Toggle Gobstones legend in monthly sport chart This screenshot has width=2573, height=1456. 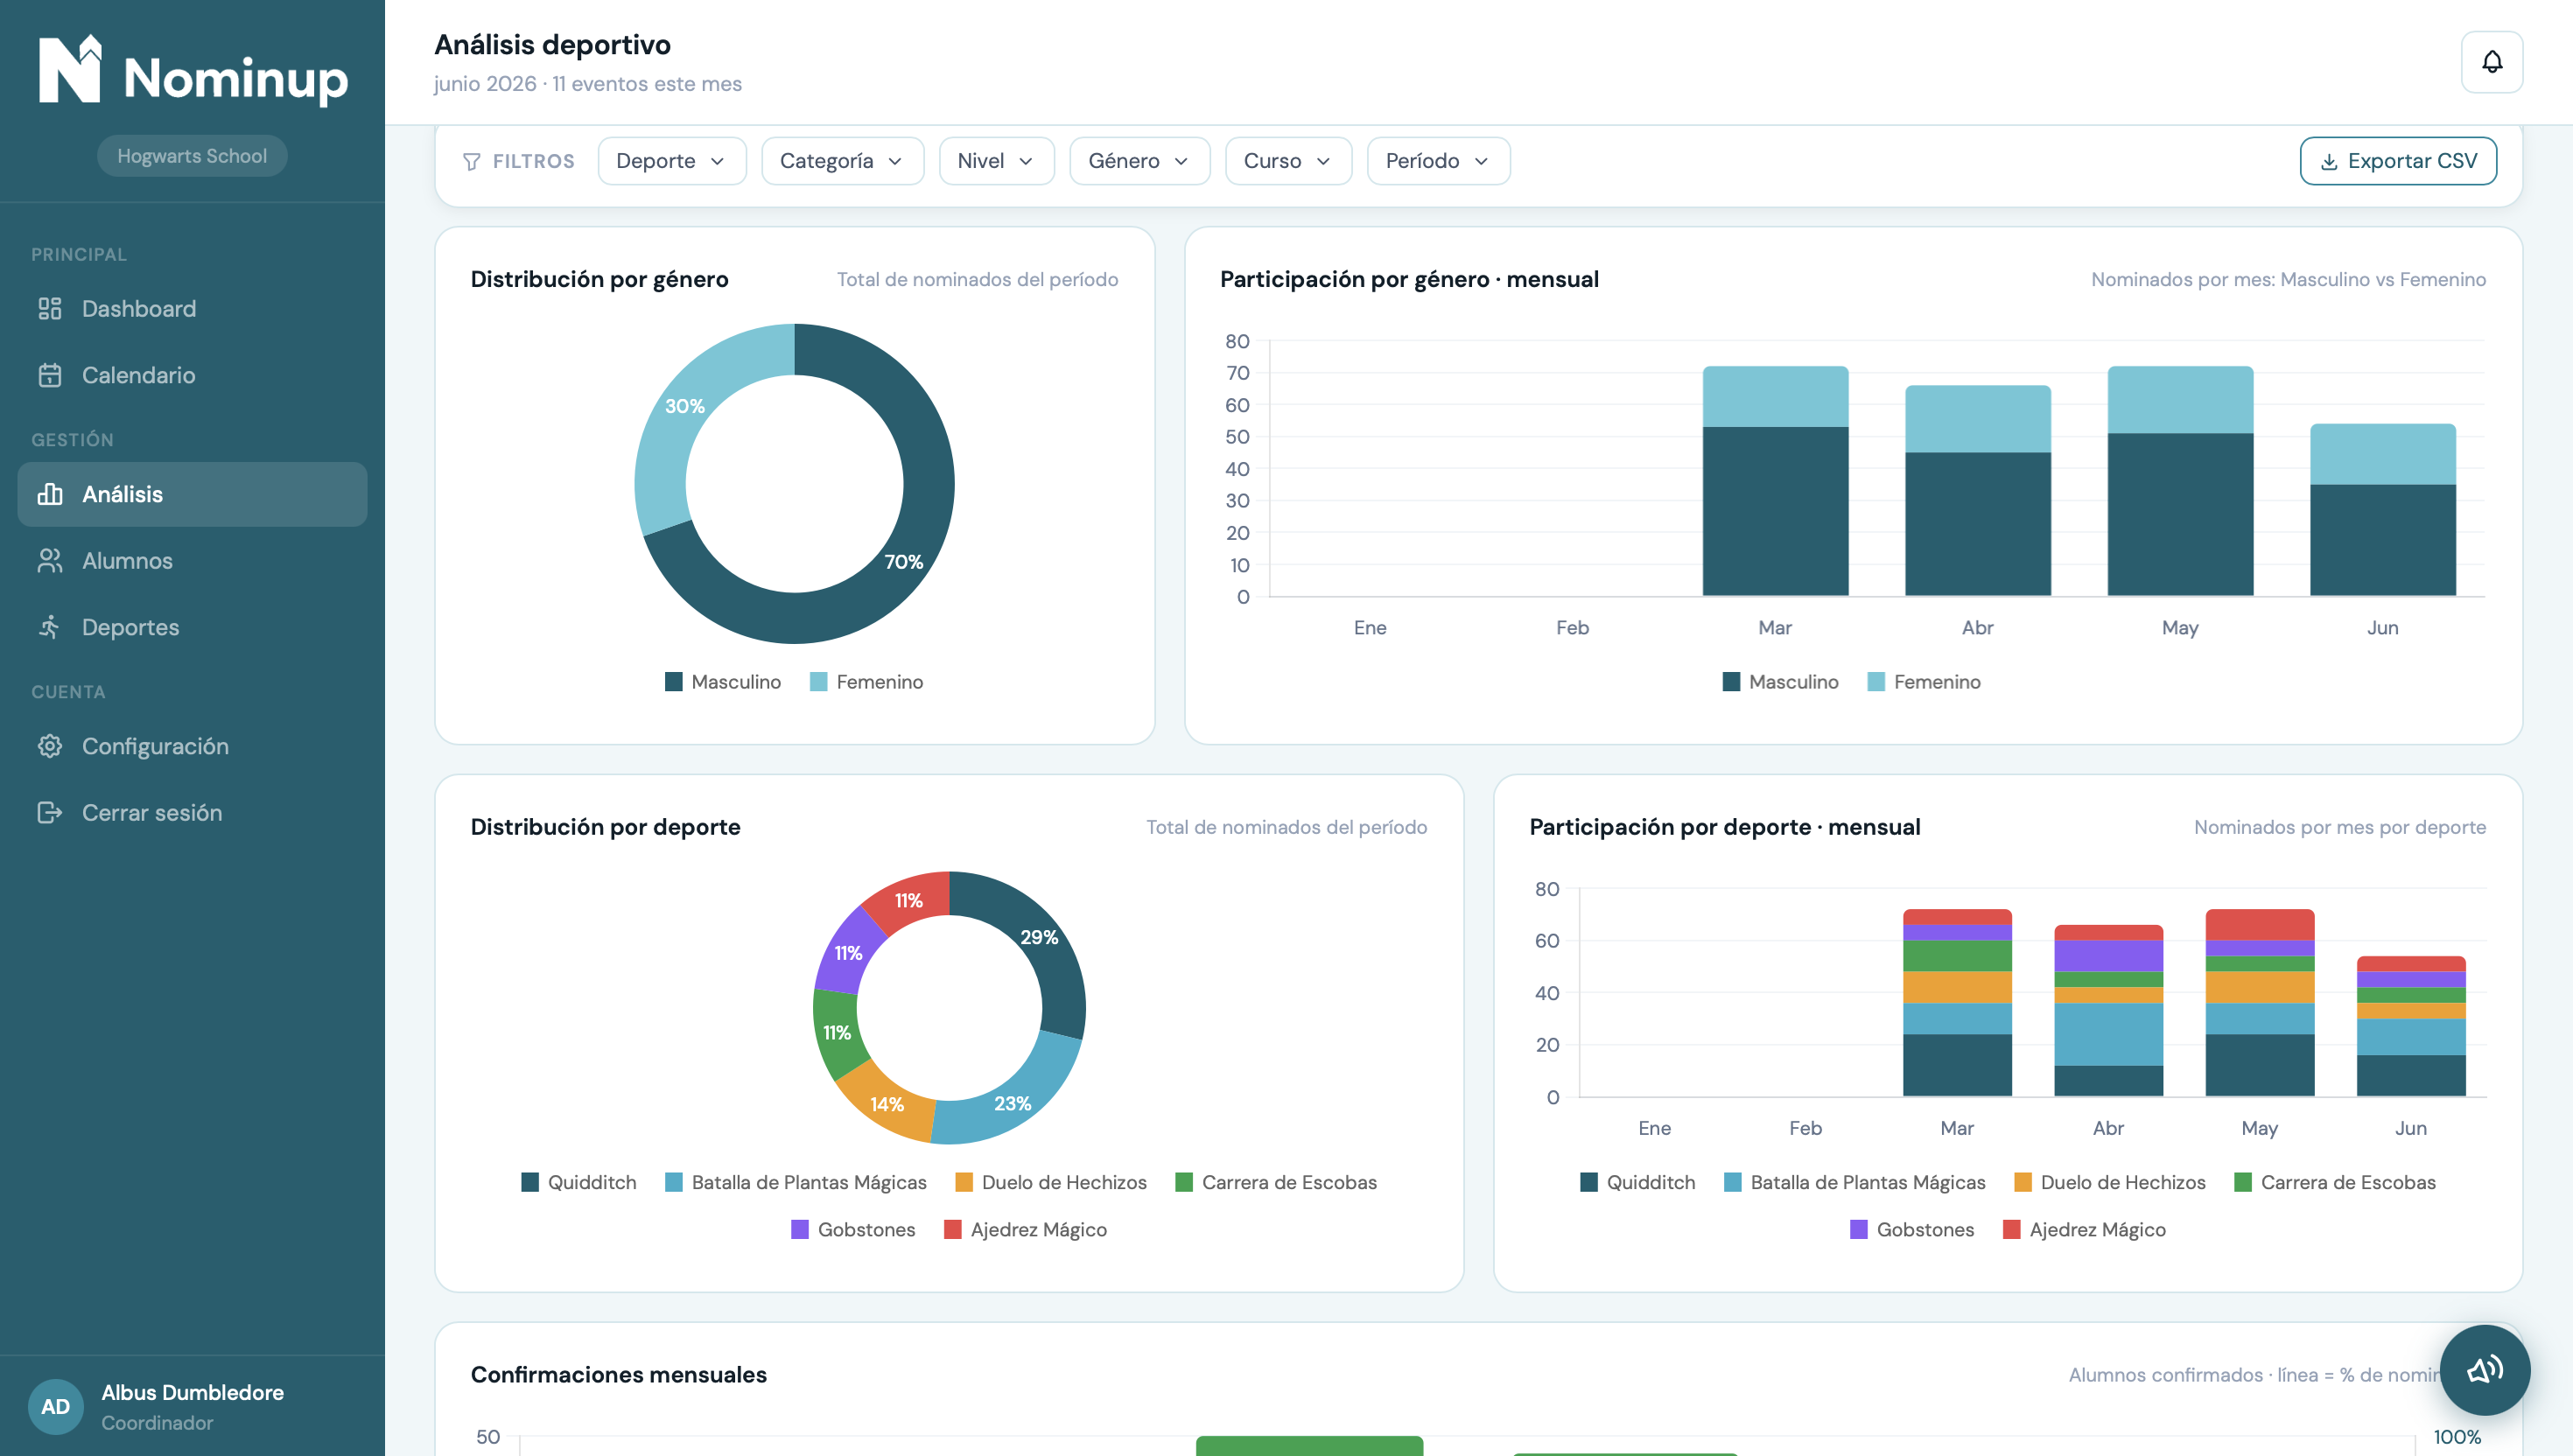[x=1912, y=1229]
